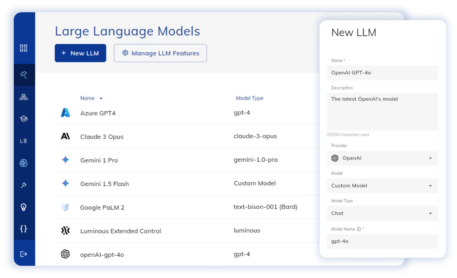Click the text-bison-001 (Bard) cell

[265, 207]
